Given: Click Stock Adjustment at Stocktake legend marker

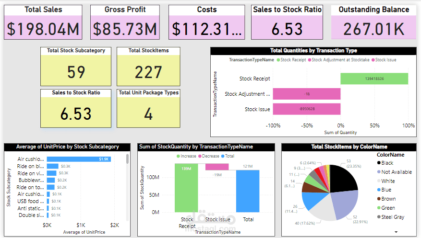Looking at the screenshot, I should (x=310, y=60).
